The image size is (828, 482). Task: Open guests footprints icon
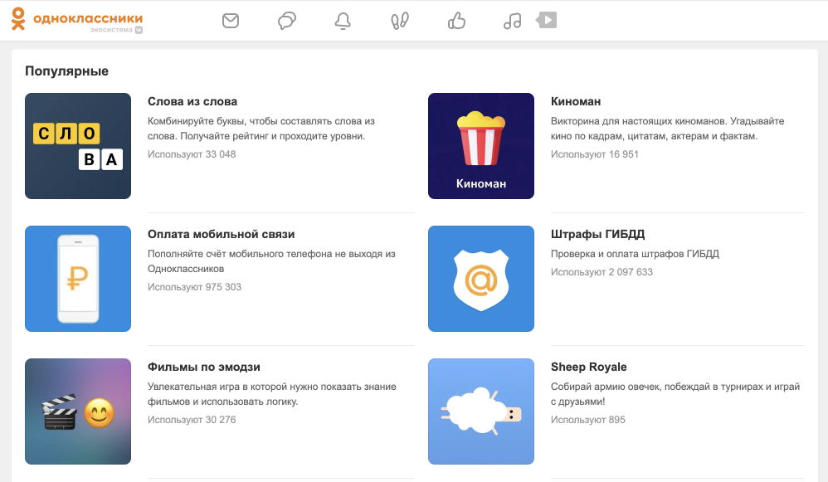400,21
